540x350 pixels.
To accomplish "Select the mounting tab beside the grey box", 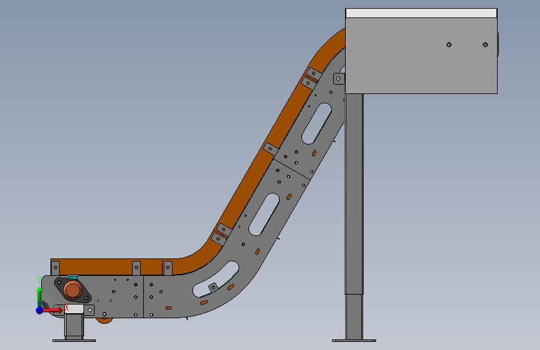I will coord(339,78).
